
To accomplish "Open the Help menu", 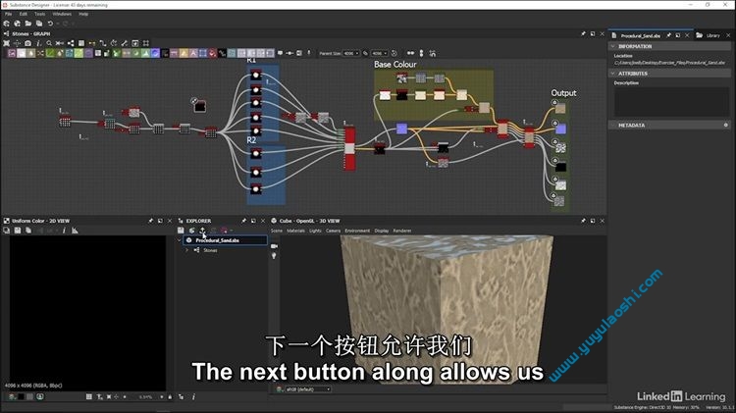I will click(x=83, y=14).
